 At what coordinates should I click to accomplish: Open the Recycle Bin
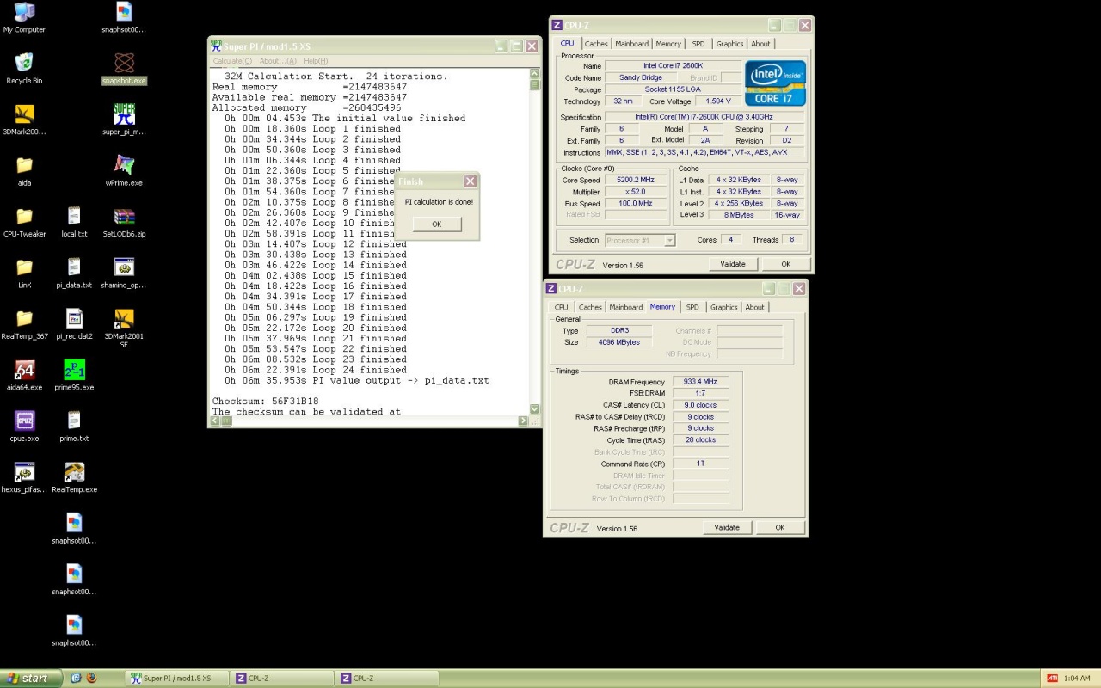point(24,64)
